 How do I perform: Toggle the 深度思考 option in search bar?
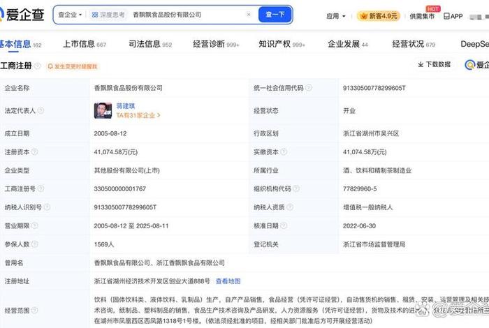108,15
